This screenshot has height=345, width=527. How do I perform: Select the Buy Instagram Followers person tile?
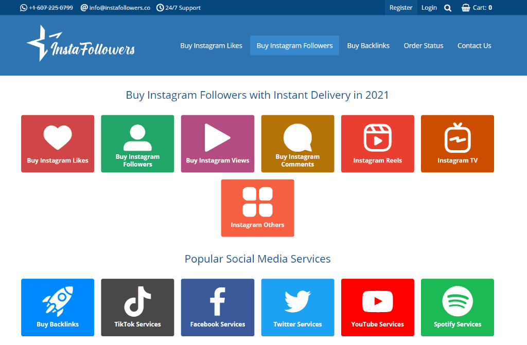pyautogui.click(x=137, y=144)
